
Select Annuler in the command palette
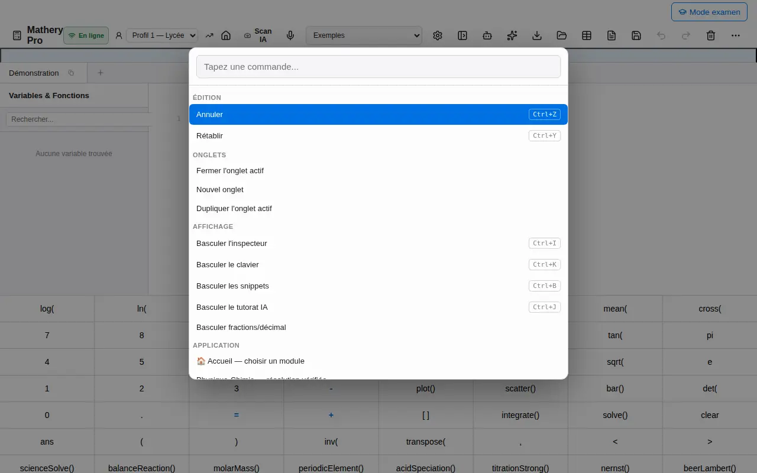pyautogui.click(x=378, y=114)
